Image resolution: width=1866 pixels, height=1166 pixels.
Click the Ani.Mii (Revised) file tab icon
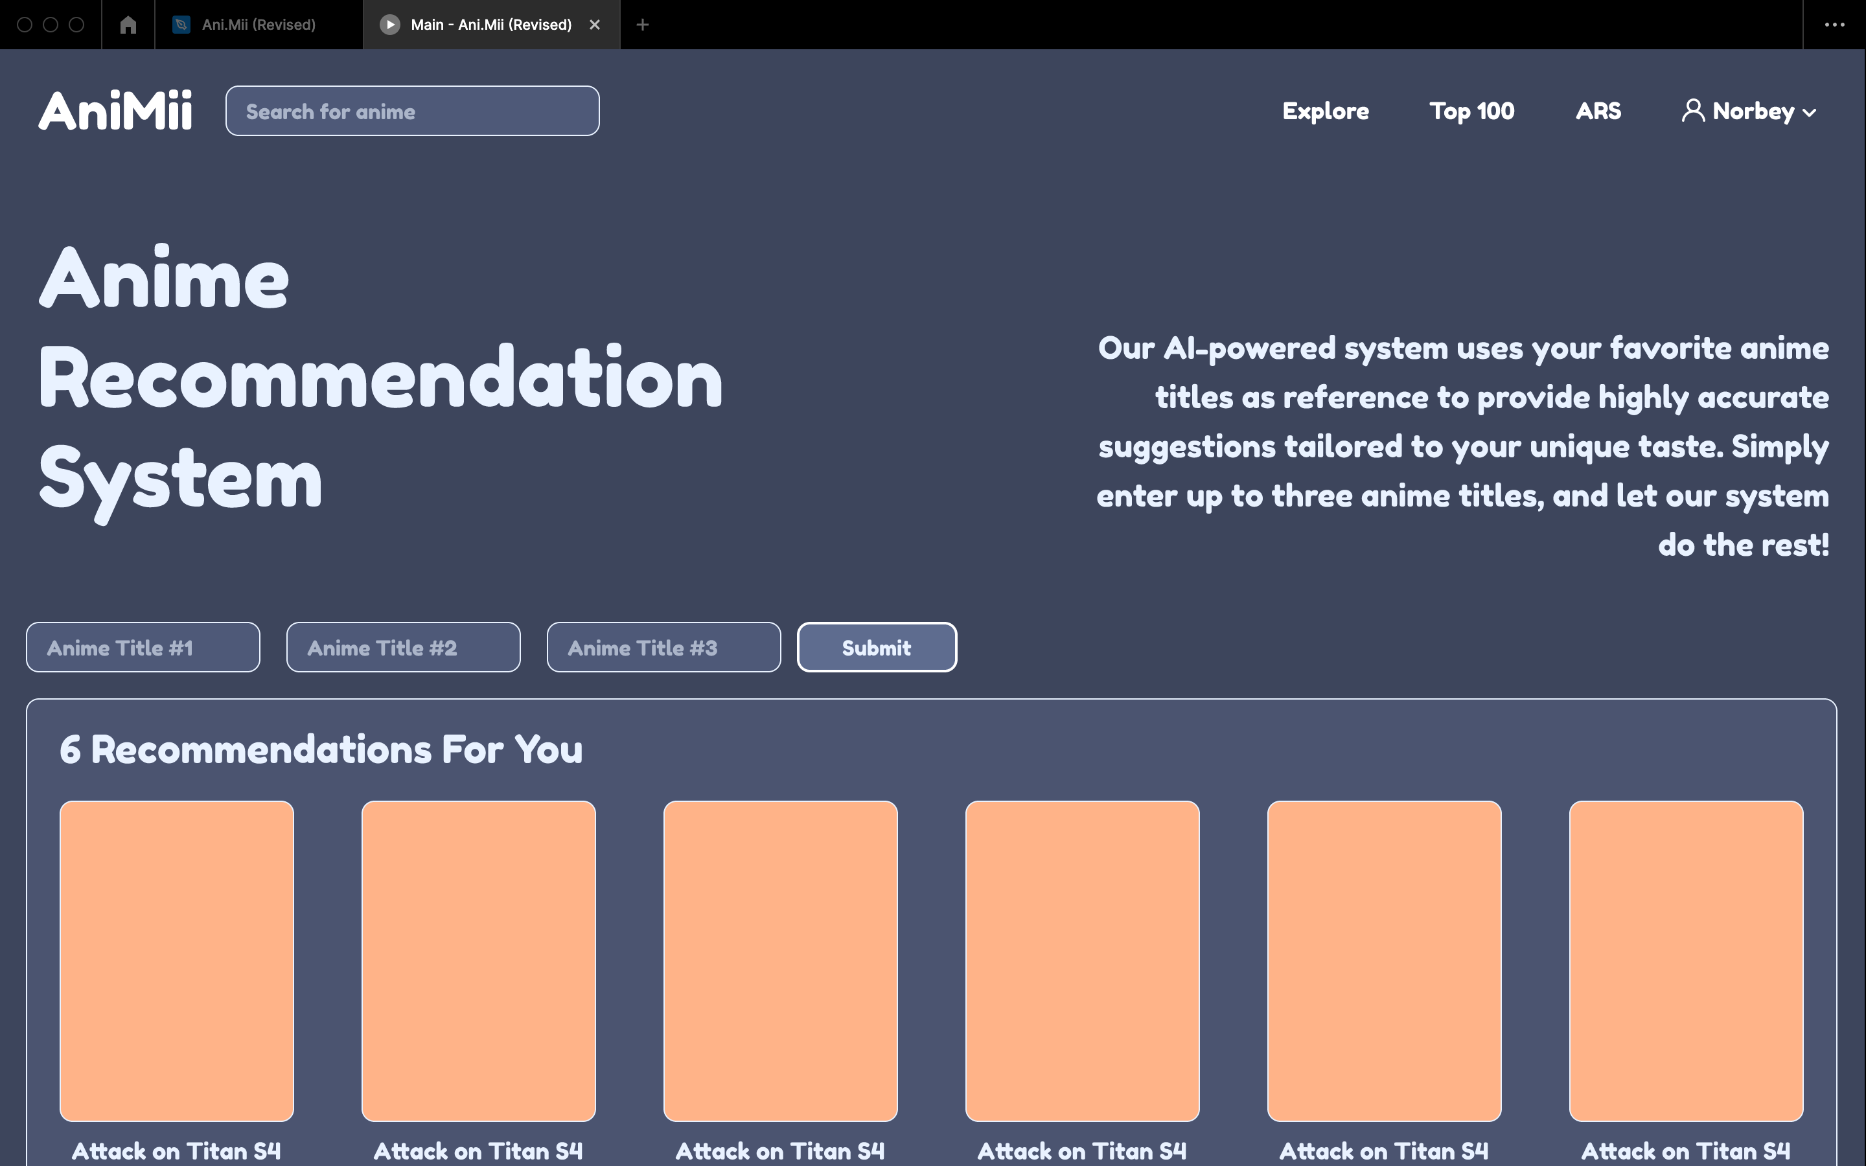point(181,25)
